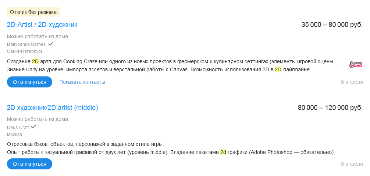The height and width of the screenshot is (176, 370).
Task: Click the 35 000 – 80 000 руб. salary
Action: [x=332, y=25]
